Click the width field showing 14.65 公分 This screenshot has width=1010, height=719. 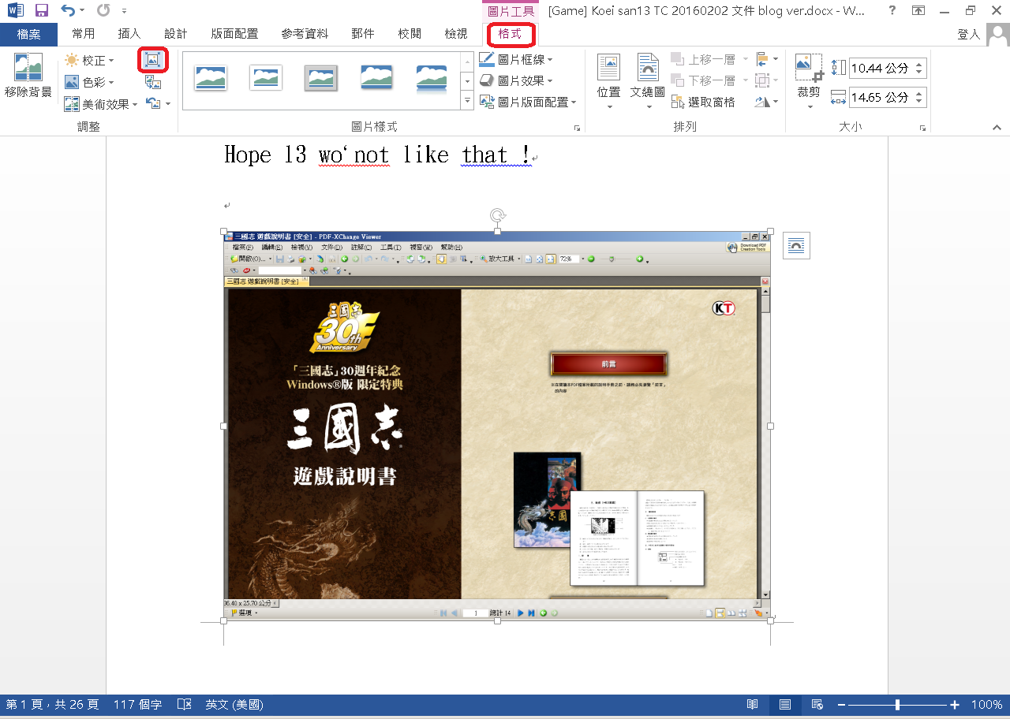pyautogui.click(x=881, y=98)
